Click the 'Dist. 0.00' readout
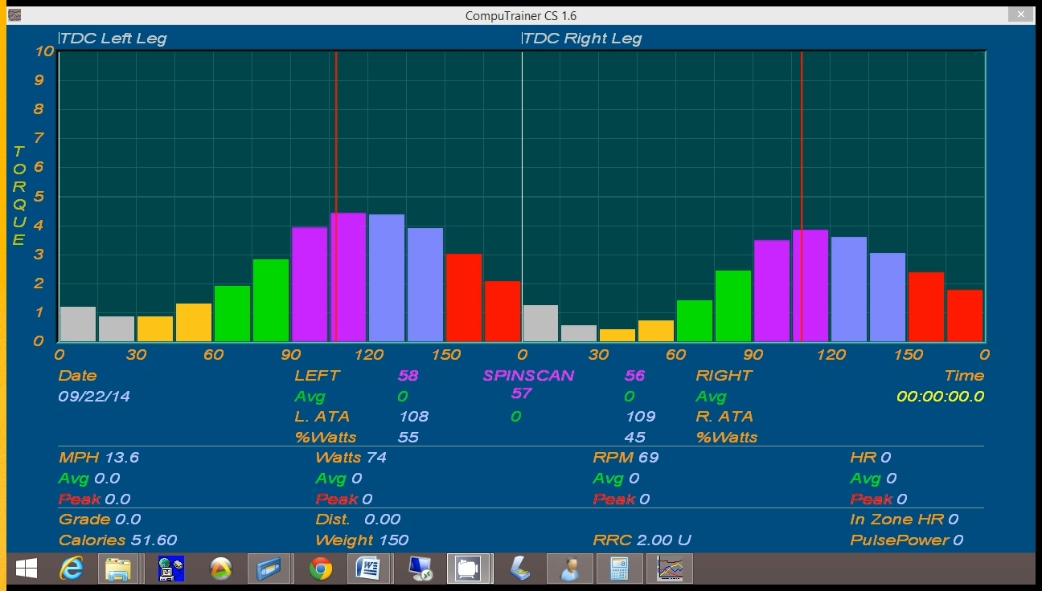 point(358,520)
